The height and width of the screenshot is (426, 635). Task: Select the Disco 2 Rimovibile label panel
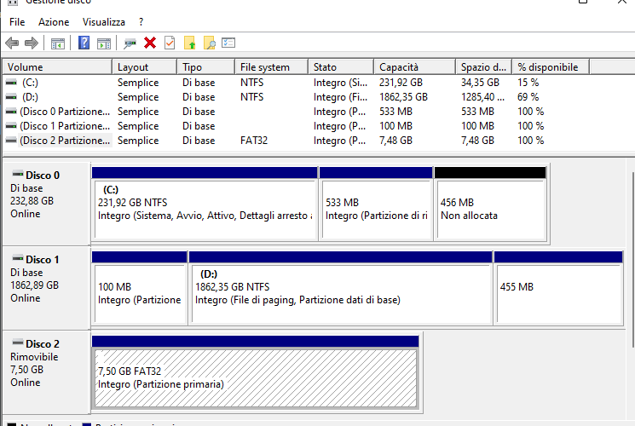tap(46, 372)
